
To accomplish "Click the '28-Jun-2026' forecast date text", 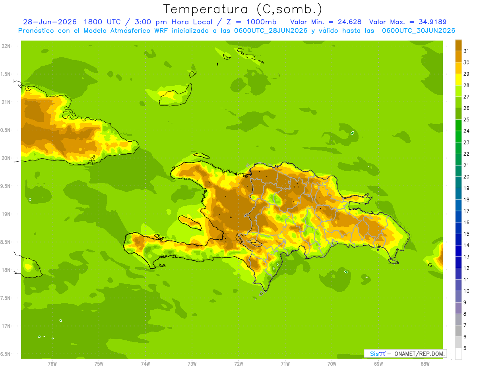I will [x=50, y=22].
